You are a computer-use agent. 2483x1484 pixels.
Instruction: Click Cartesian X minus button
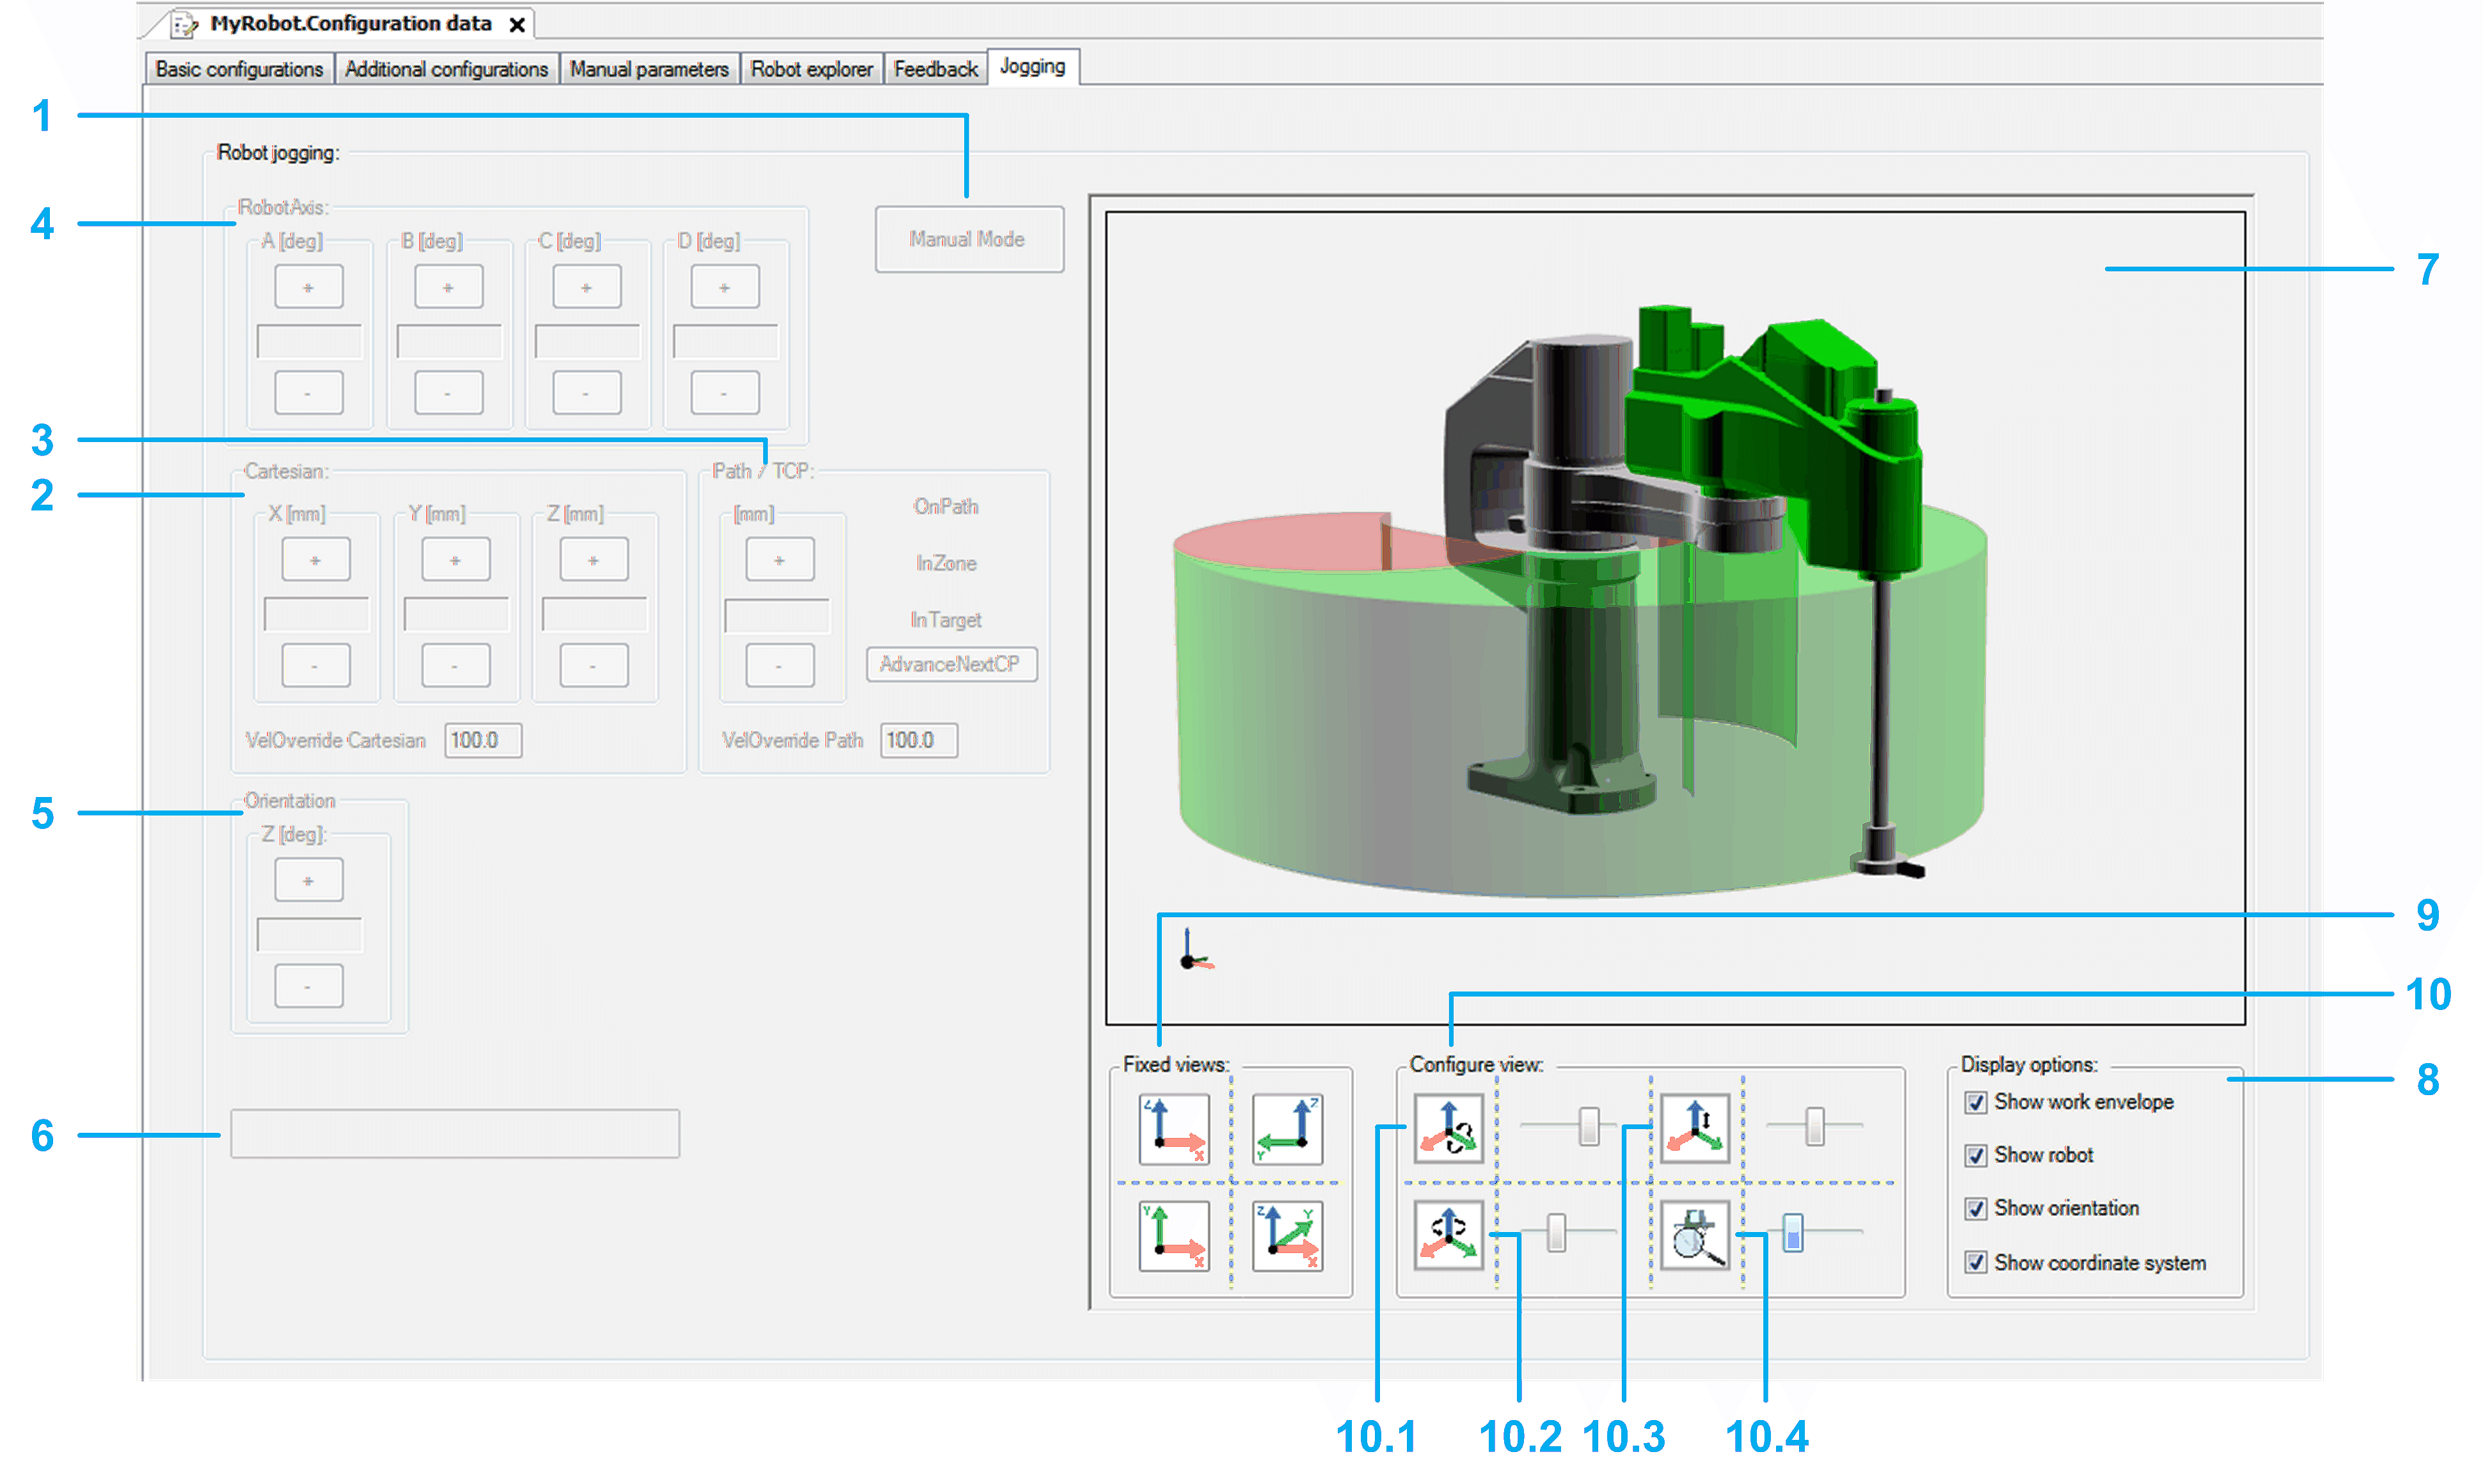316,666
